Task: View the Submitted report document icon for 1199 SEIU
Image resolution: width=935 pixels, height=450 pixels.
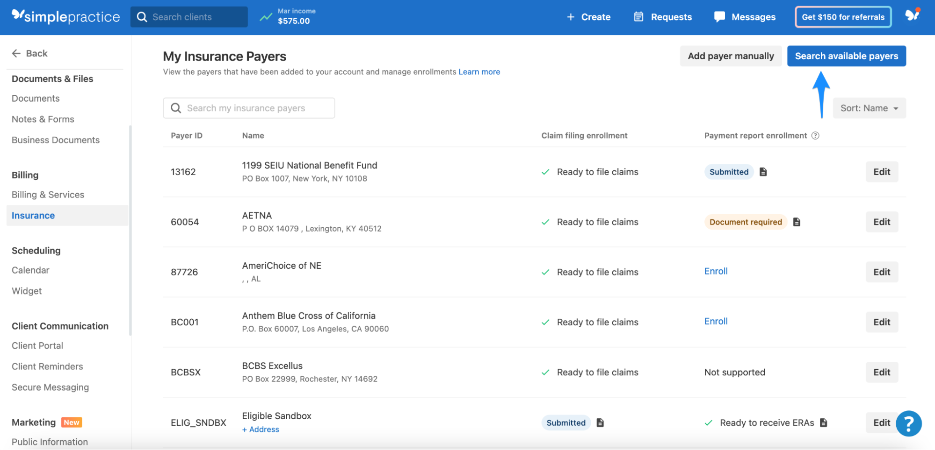Action: (763, 172)
